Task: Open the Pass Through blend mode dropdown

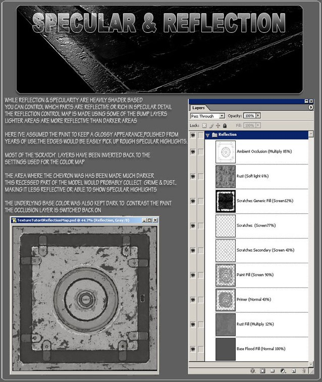Action: [222, 116]
